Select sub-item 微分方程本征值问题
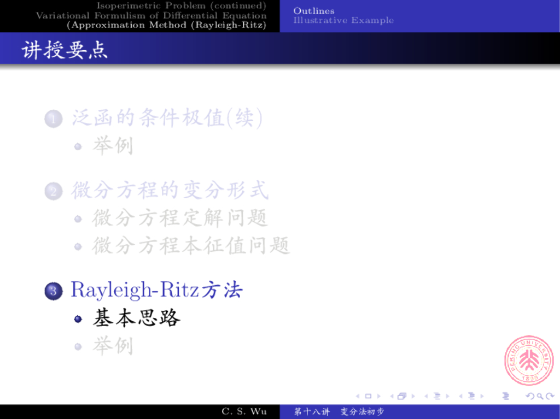This screenshot has width=560, height=419. click(x=191, y=245)
